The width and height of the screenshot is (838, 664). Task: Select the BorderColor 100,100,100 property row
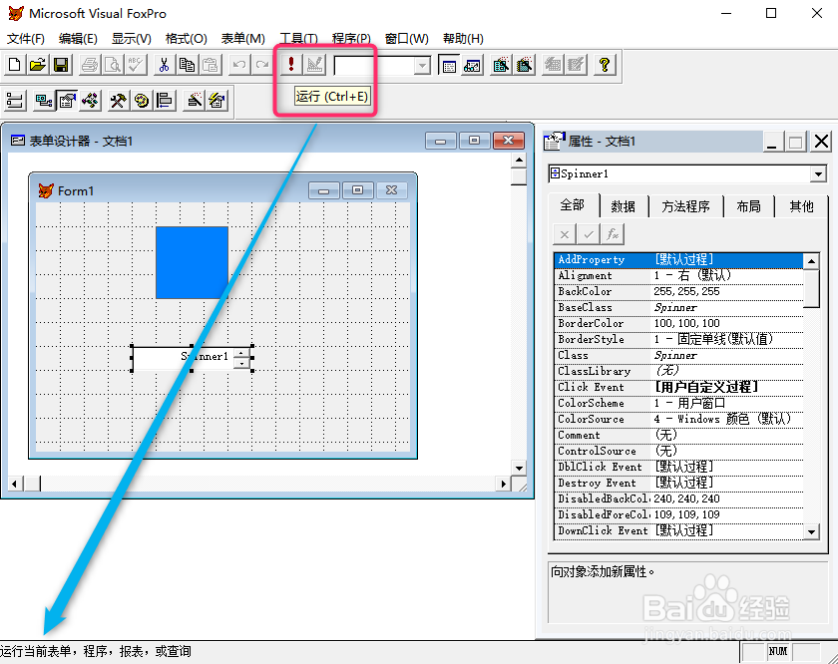[678, 323]
